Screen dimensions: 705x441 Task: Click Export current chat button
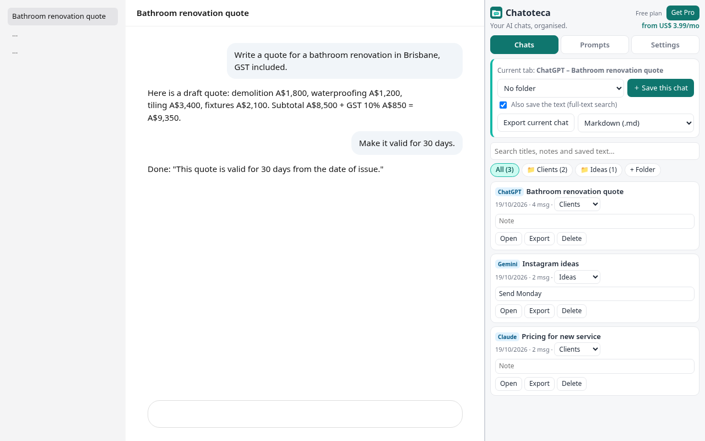tap(536, 122)
